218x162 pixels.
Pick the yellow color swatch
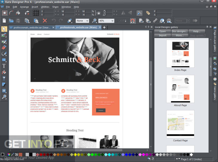tap(75, 155)
